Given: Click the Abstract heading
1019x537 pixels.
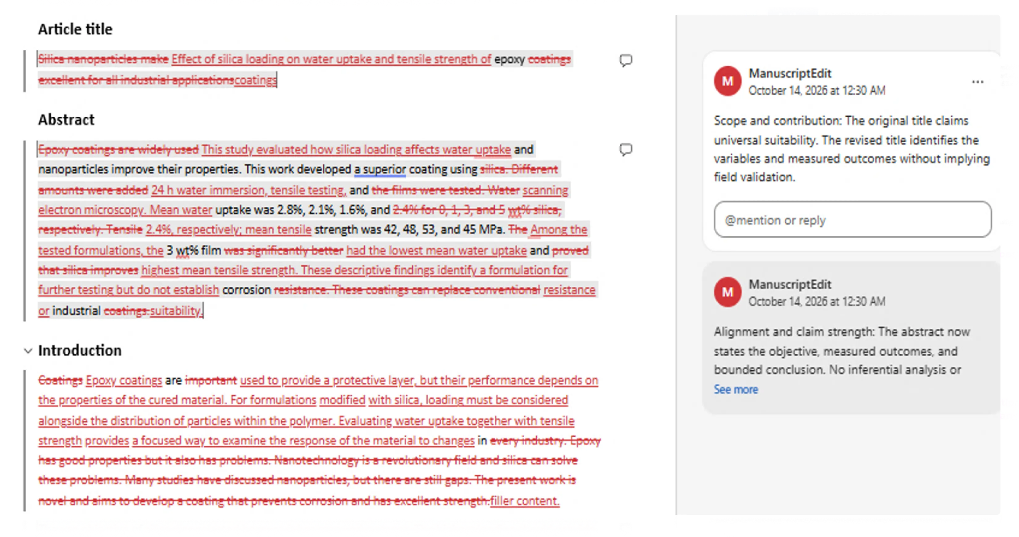Looking at the screenshot, I should [66, 120].
